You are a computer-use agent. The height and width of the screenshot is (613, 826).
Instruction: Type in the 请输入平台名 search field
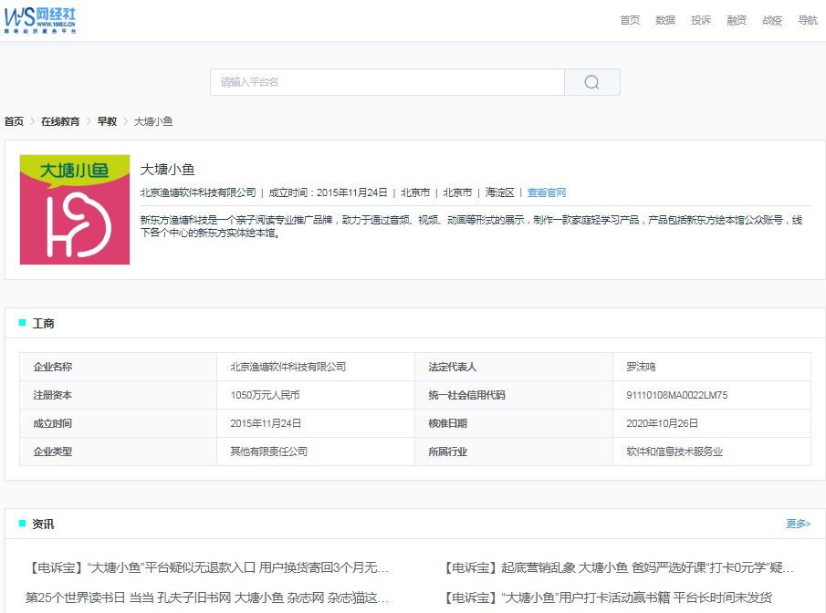[x=387, y=82]
